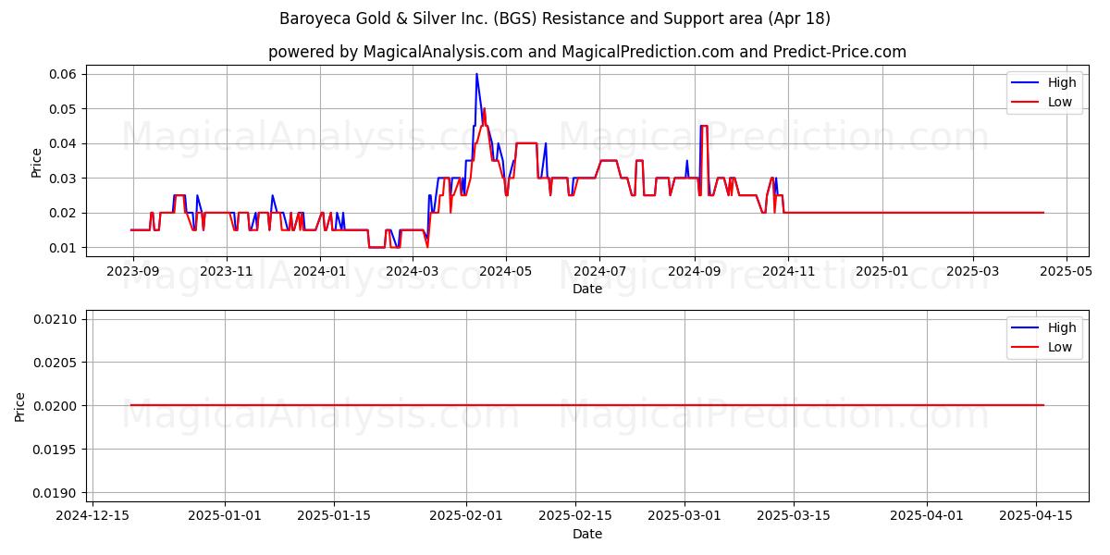Click the 0.06 price peak in April 2024
Viewport: 1110px width, 555px height.
tap(476, 74)
